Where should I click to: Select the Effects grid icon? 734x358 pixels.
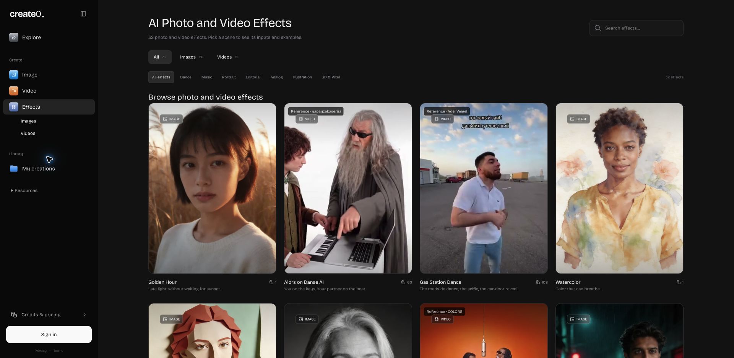point(14,107)
